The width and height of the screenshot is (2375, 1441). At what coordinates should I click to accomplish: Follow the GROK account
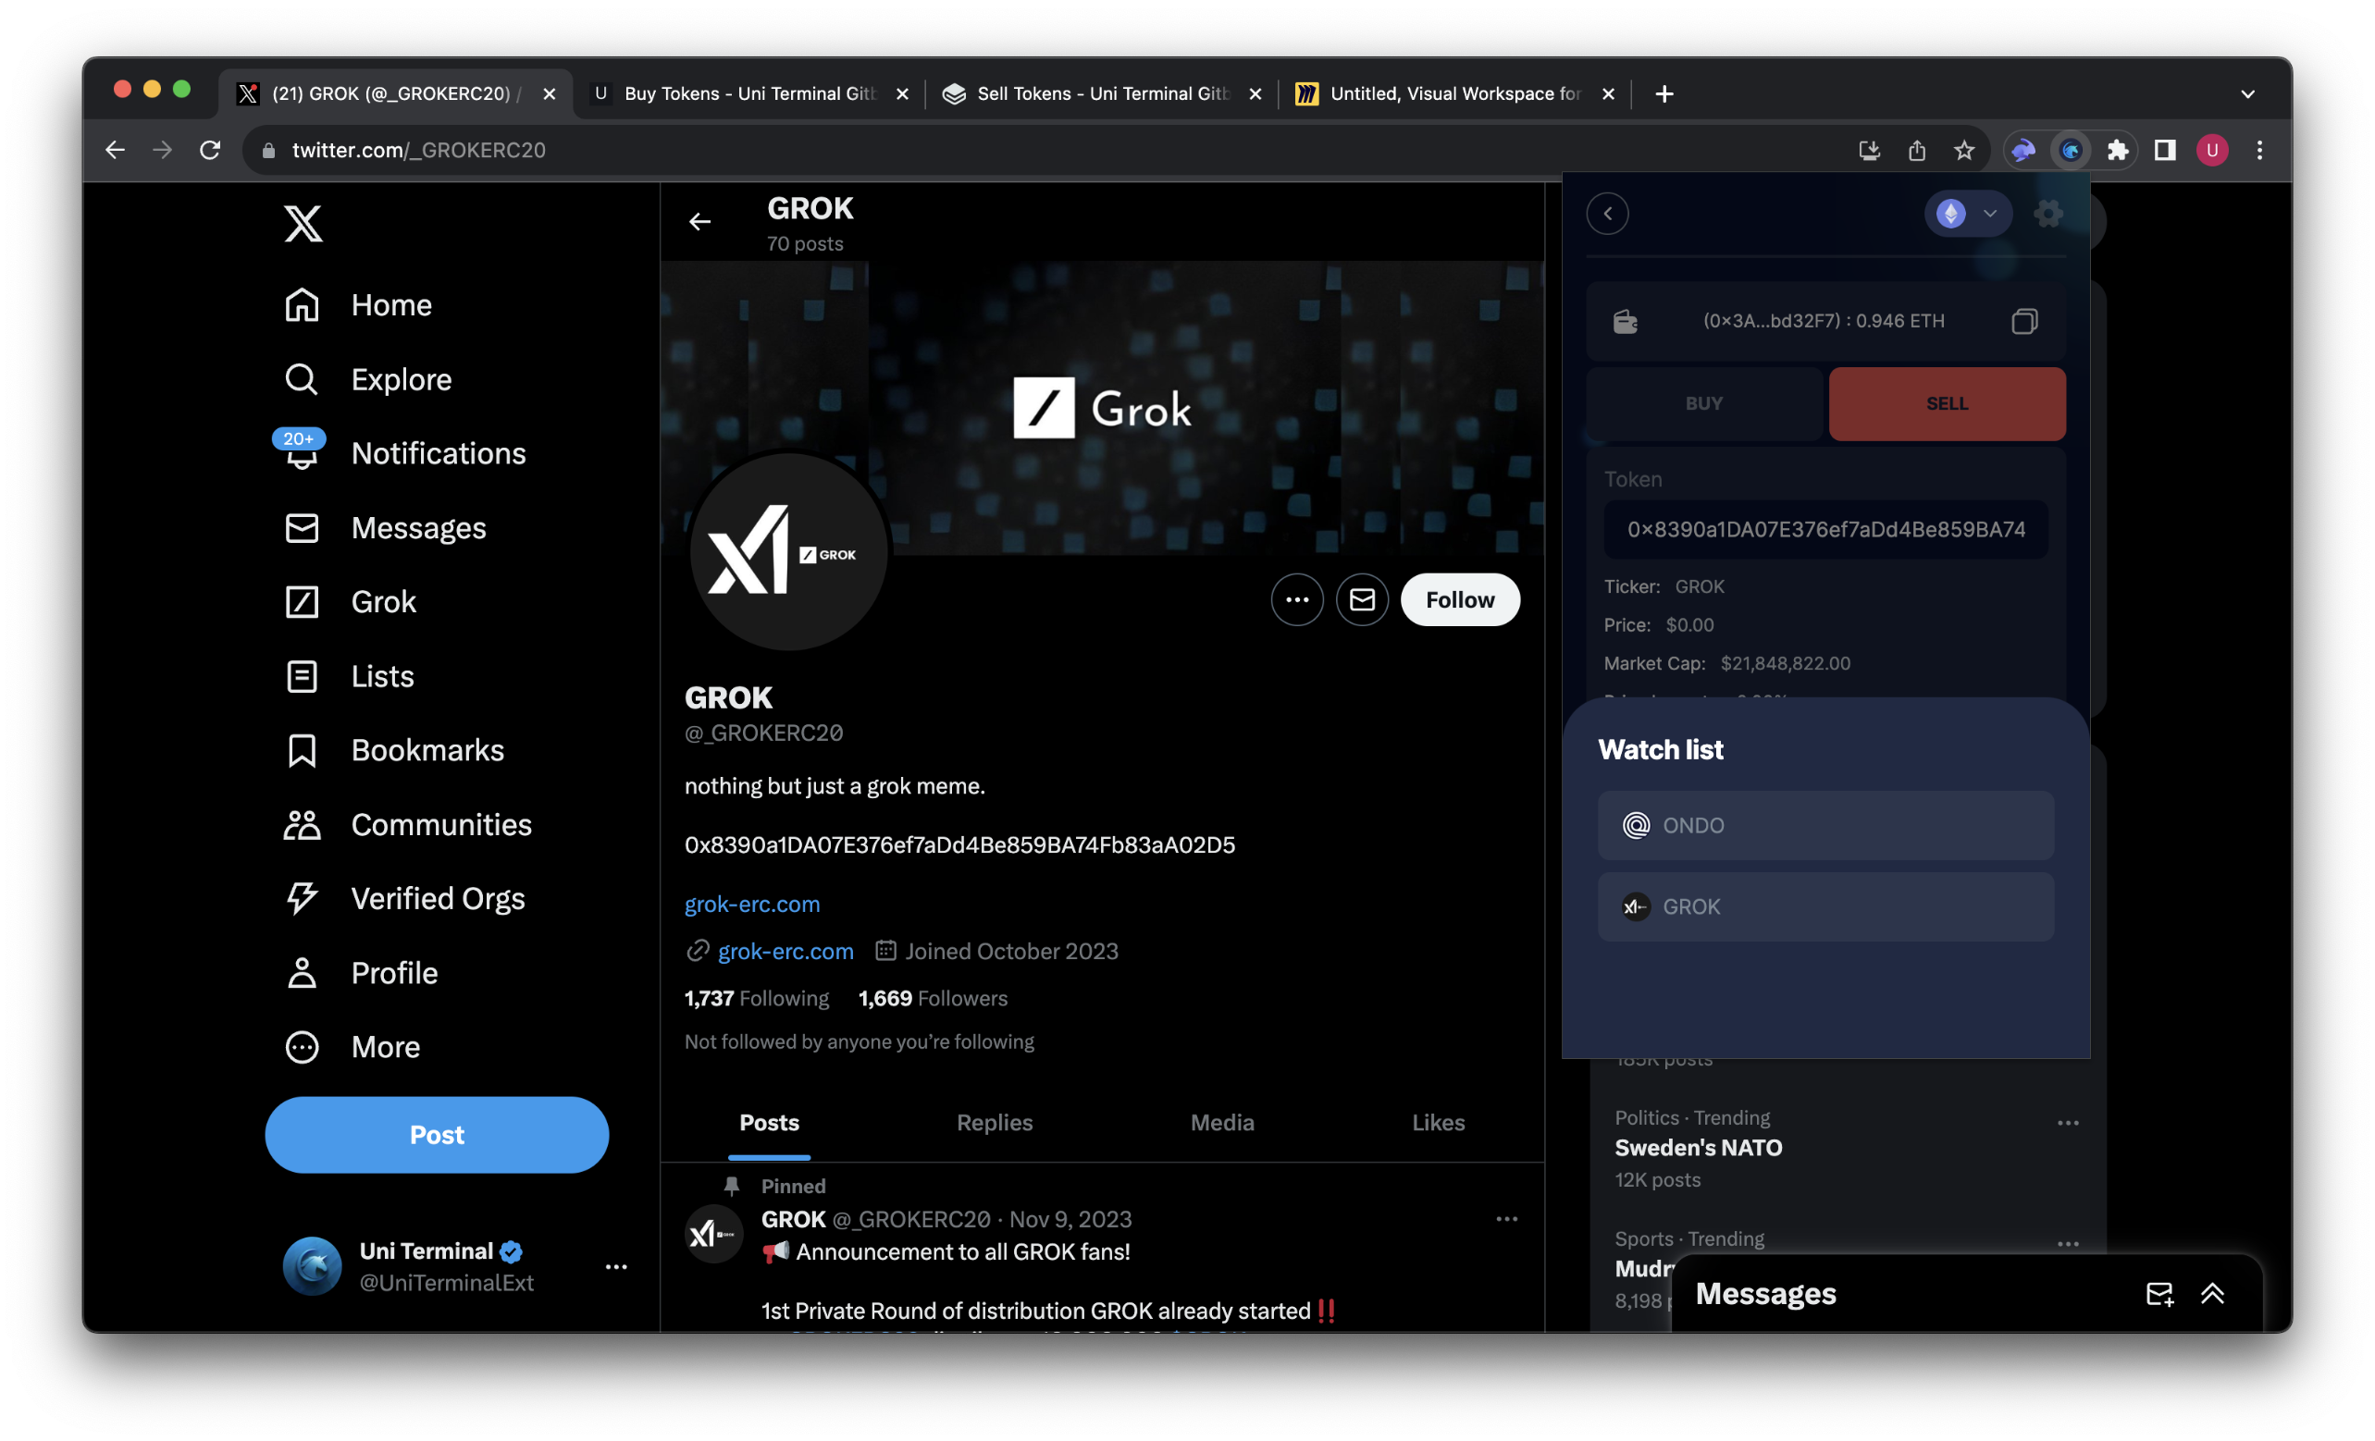(x=1459, y=599)
